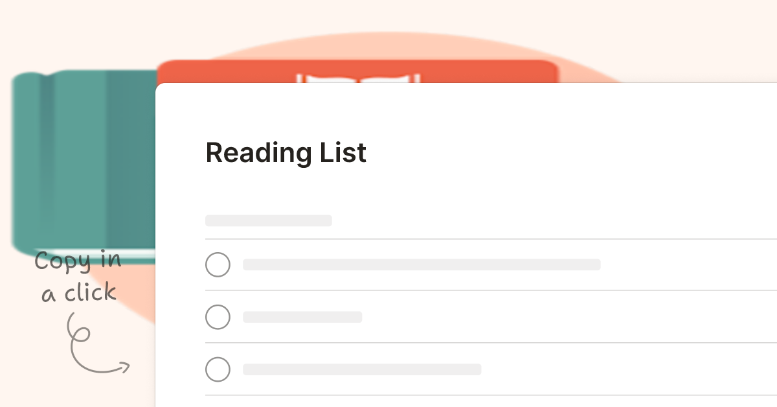Click the dark spine of the green book
The width and height of the screenshot is (777, 407).
tap(48, 162)
